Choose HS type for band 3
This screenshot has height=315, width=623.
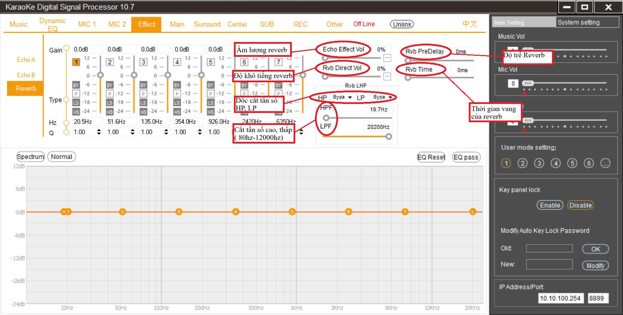pos(143,112)
